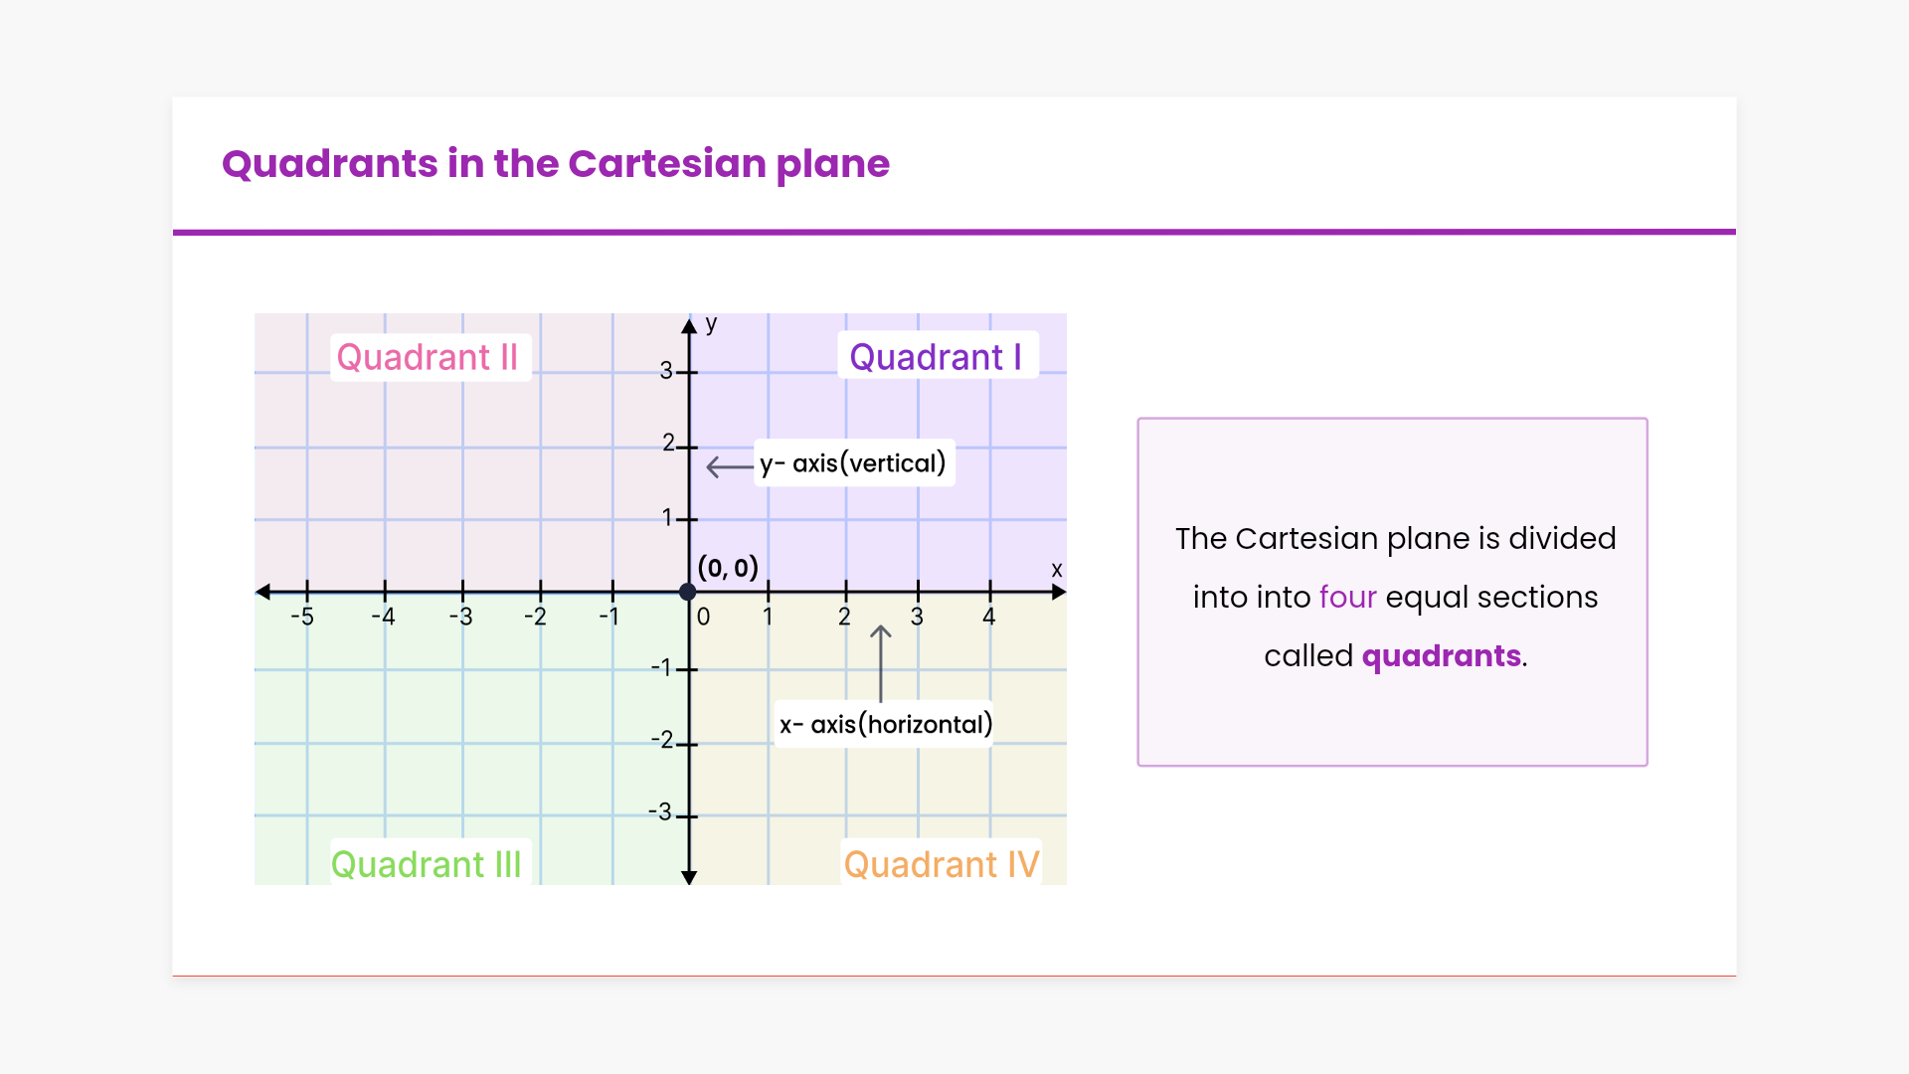Click the slide title 'Quadrants in the Cartesian plane'
1909x1074 pixels.
(555, 164)
